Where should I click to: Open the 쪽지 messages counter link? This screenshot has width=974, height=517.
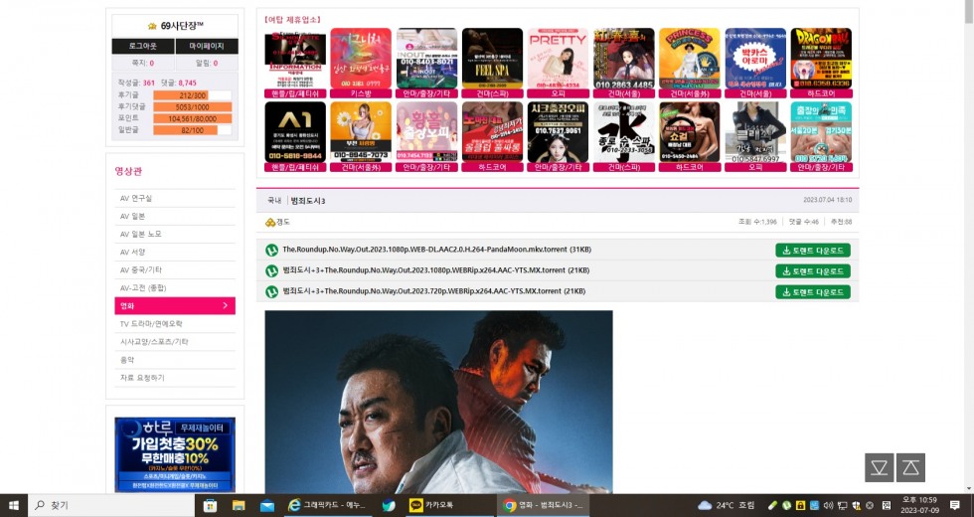click(x=143, y=63)
